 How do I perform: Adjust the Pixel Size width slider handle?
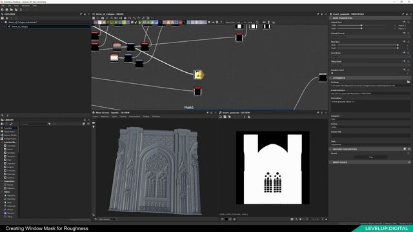[x=398, y=45]
